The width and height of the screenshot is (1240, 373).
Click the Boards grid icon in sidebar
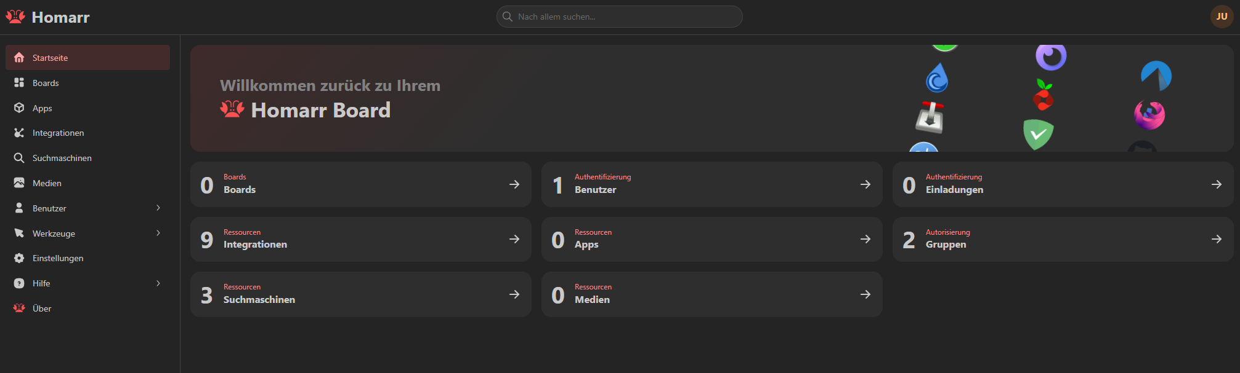(x=19, y=83)
